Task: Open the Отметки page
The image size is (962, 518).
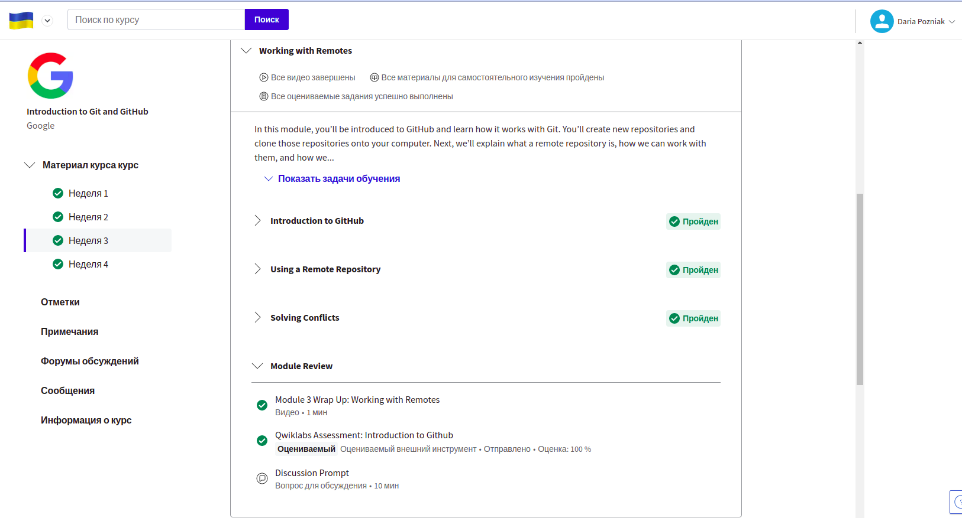Action: (x=60, y=302)
